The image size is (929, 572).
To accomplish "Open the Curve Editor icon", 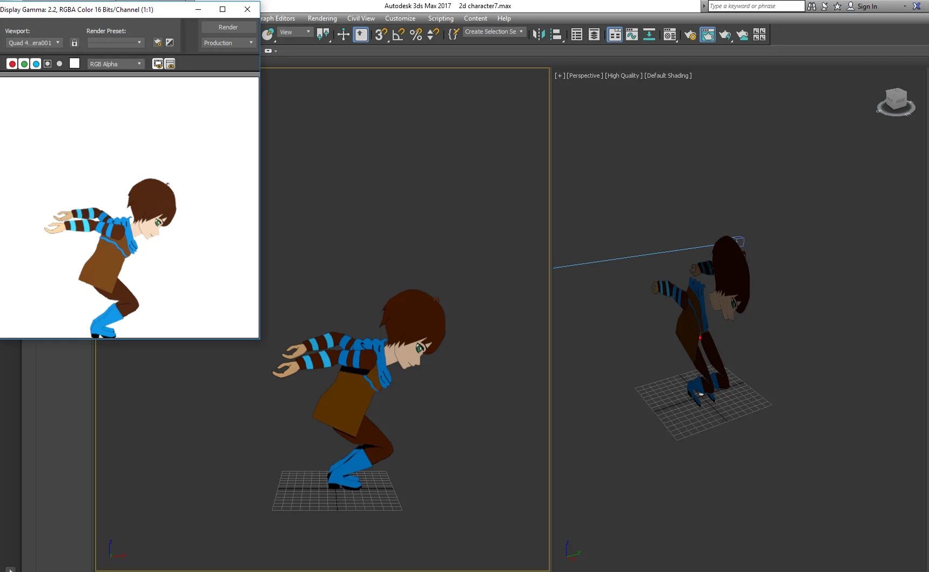I will click(x=632, y=35).
